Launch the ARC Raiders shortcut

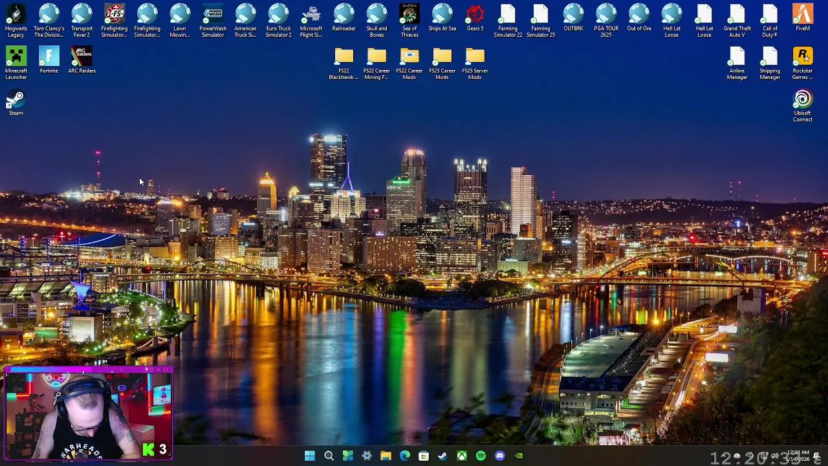coord(82,60)
